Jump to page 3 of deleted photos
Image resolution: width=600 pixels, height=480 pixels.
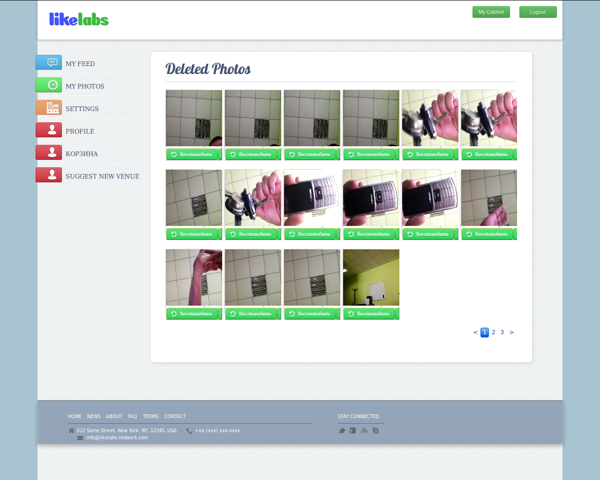(502, 332)
